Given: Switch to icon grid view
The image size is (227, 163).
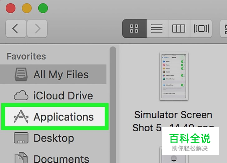Looking at the screenshot, I should tap(134, 28).
